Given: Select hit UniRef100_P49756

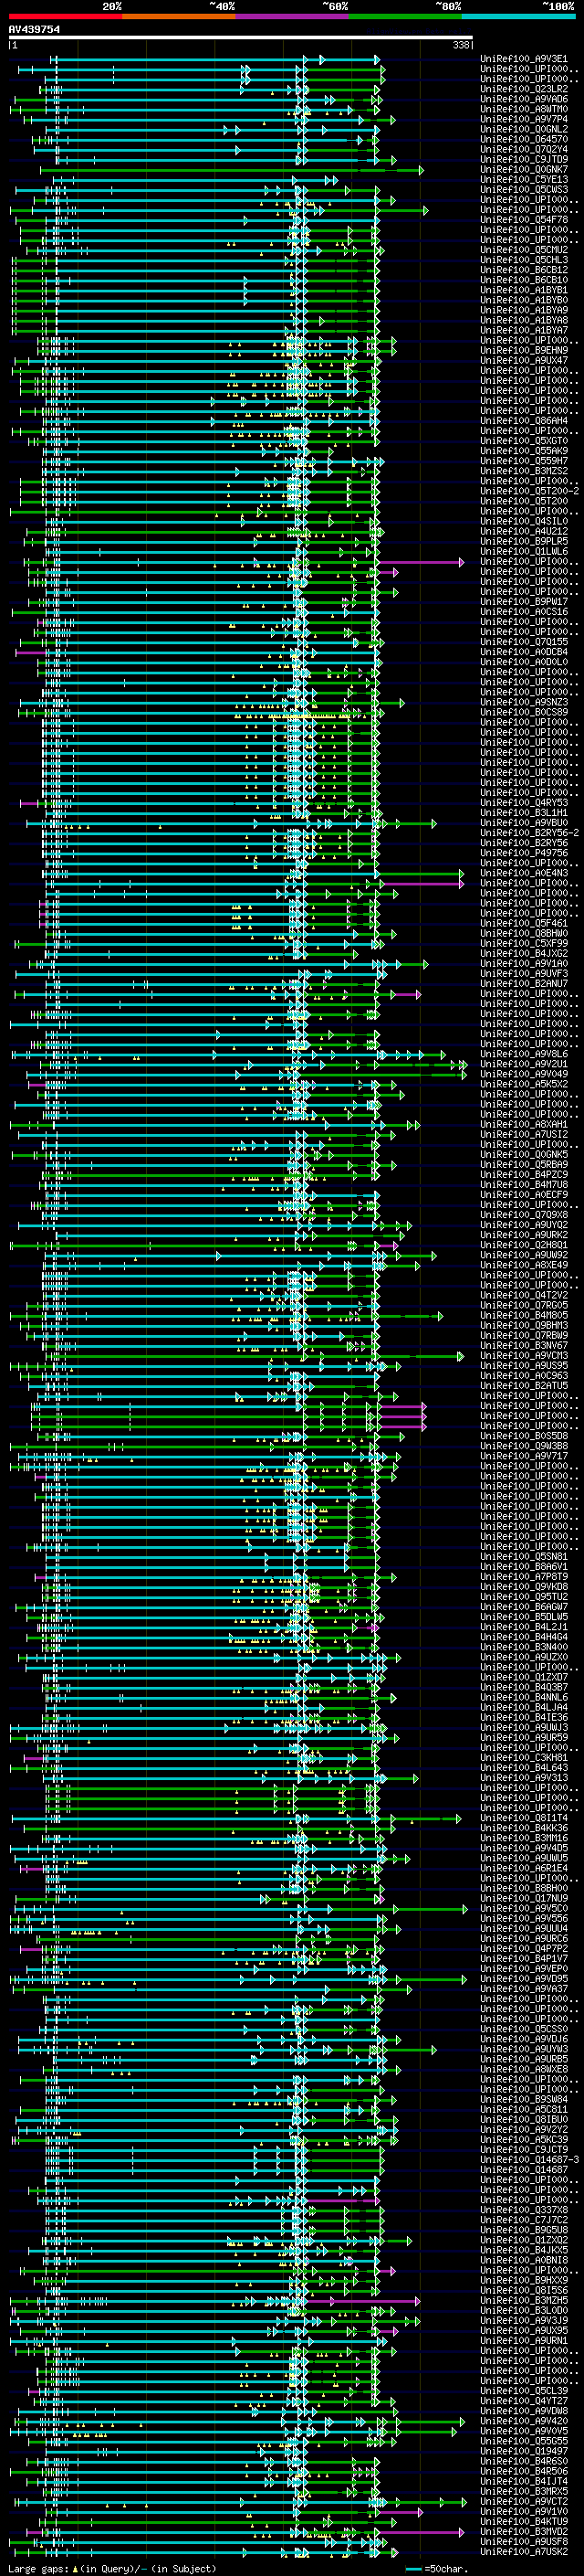Looking at the screenshot, I should coord(524,853).
